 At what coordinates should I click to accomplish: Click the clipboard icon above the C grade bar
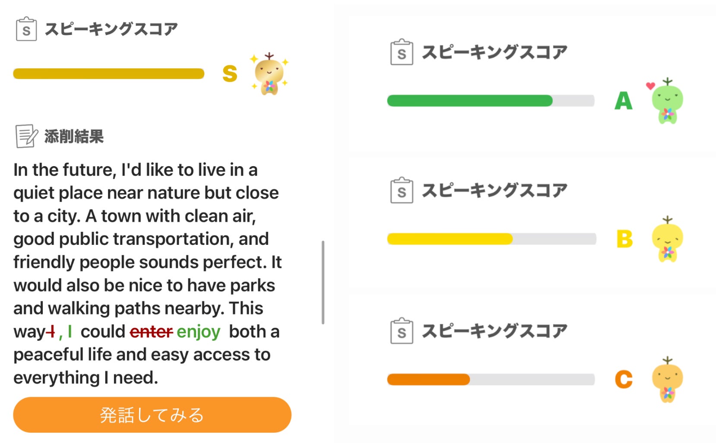click(x=402, y=331)
